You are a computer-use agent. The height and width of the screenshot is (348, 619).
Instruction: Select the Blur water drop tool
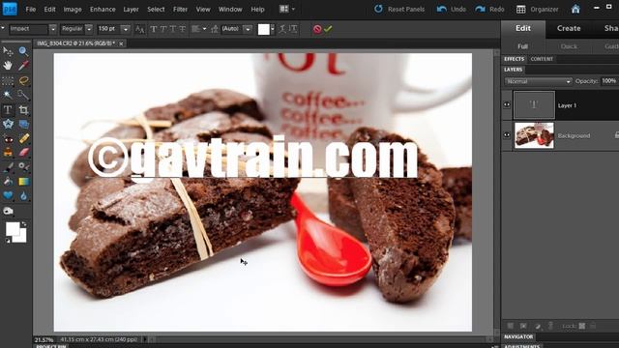pyautogui.click(x=23, y=195)
